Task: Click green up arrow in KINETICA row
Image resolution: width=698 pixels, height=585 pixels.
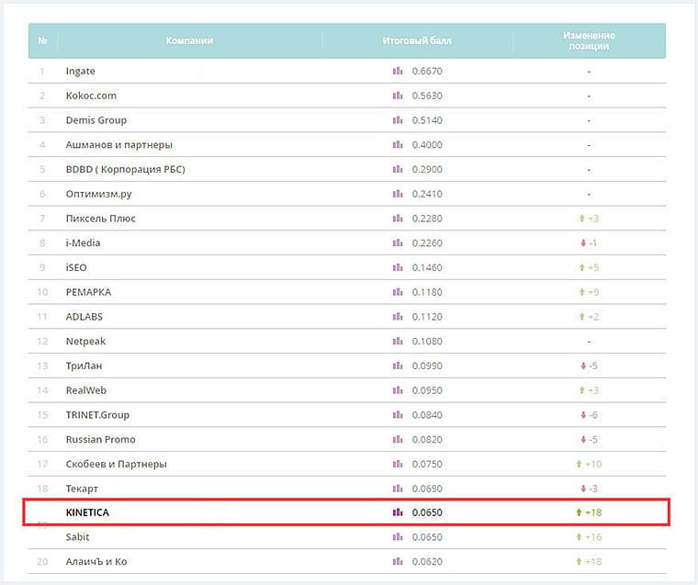Action: [x=579, y=512]
